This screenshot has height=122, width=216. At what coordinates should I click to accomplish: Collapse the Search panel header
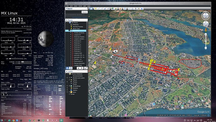point(76,8)
